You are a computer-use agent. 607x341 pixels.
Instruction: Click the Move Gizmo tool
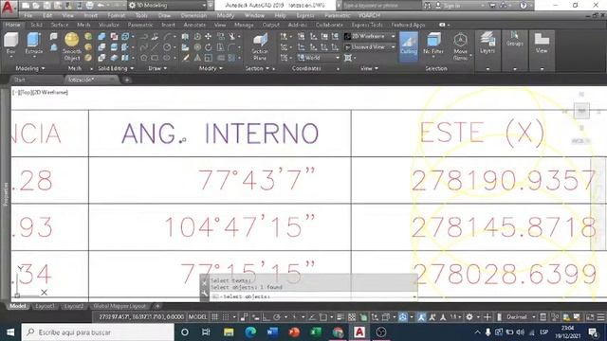[460, 46]
